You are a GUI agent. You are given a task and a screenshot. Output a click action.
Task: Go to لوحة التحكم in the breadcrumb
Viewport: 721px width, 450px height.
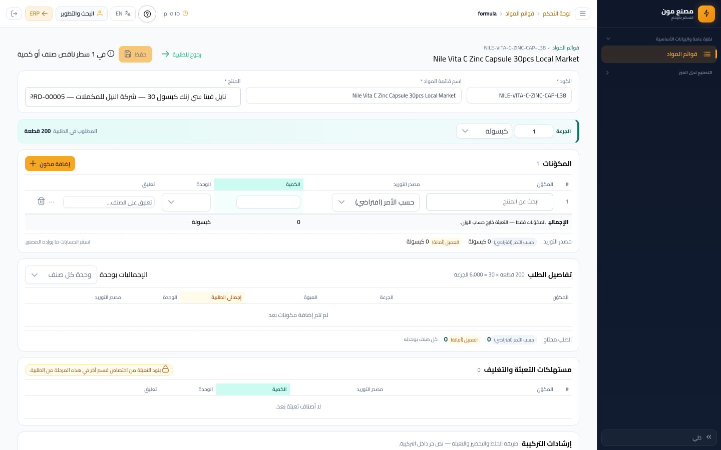tap(557, 13)
